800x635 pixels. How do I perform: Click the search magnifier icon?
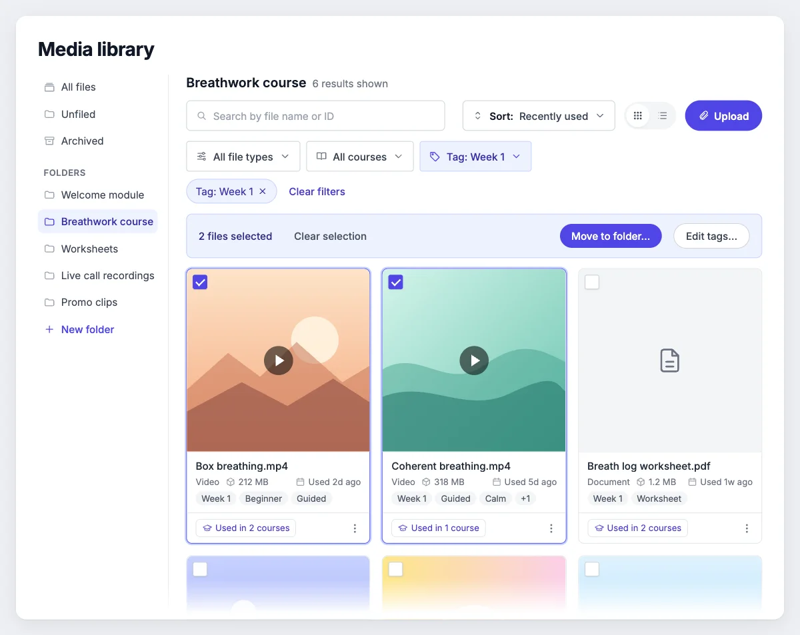click(202, 116)
